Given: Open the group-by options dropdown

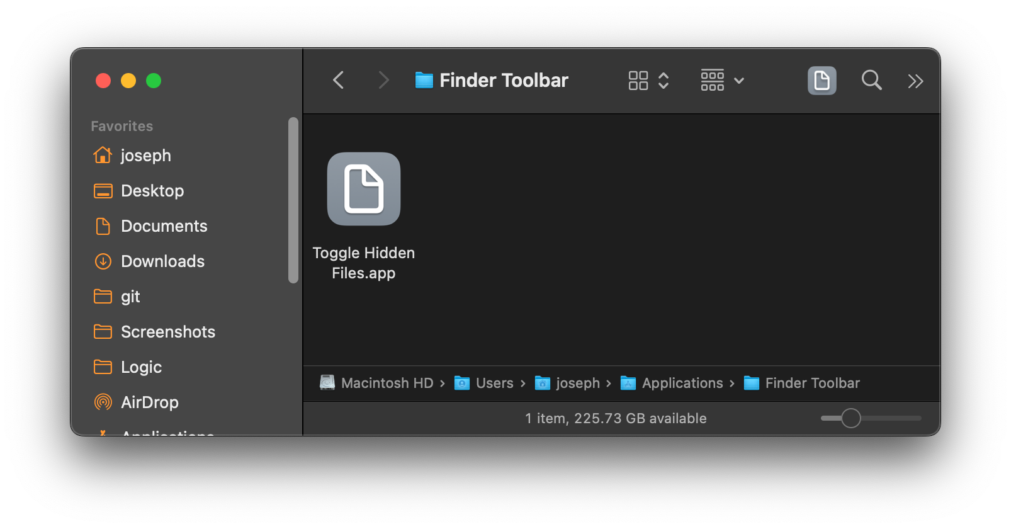Looking at the screenshot, I should pyautogui.click(x=722, y=81).
